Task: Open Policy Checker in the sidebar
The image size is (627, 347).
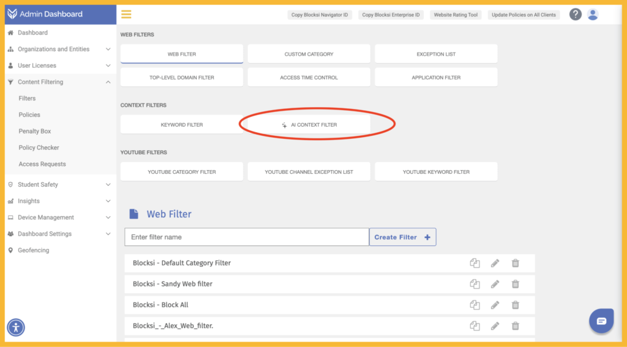Action: tap(39, 147)
